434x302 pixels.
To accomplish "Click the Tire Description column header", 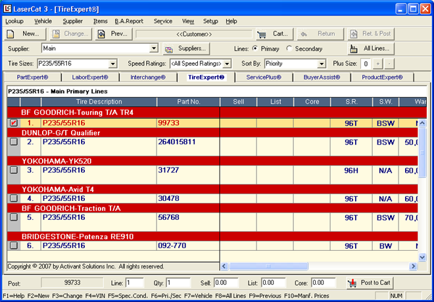I will coord(99,102).
